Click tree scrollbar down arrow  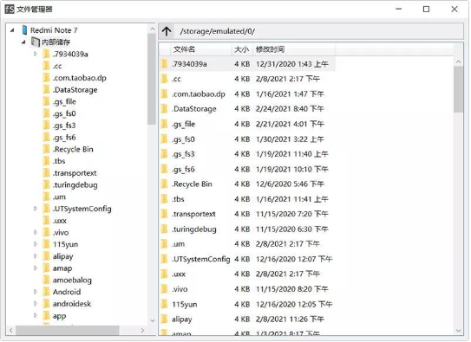click(x=153, y=321)
